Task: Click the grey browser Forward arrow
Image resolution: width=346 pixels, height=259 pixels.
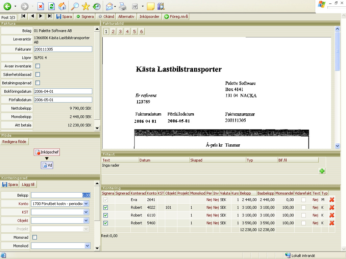Action: tap(25, 6)
